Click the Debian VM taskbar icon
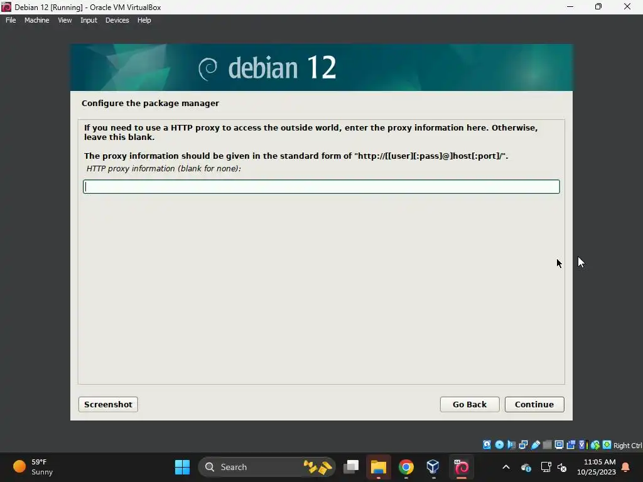Viewport: 643px width, 482px height. pyautogui.click(x=462, y=467)
